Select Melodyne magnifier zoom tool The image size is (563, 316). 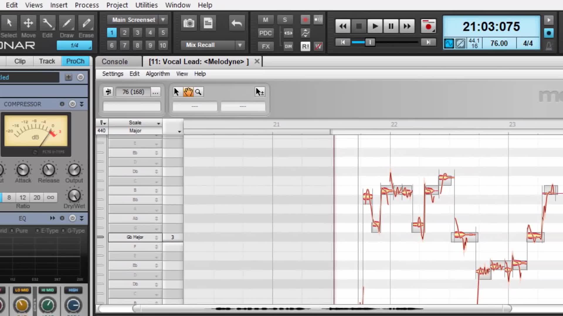point(198,92)
